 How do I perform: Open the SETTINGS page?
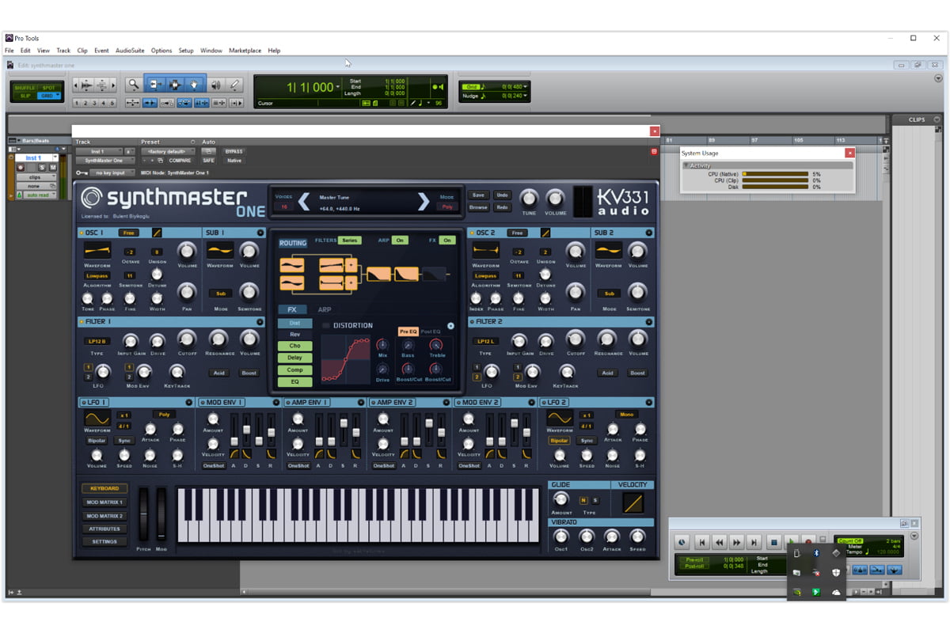[104, 542]
